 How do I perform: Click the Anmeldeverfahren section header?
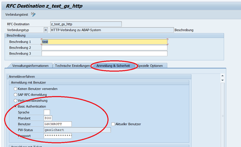99,77
